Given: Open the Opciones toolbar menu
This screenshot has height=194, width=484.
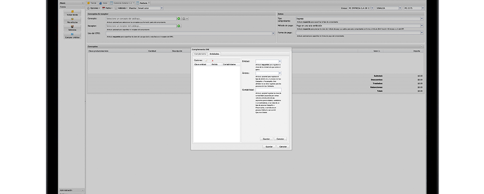Looking at the screenshot, I should click(93, 8).
